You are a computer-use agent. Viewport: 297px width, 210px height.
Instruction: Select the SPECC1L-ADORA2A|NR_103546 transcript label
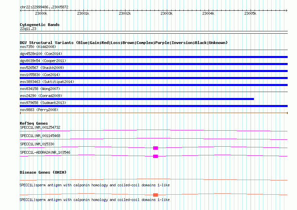point(45,152)
